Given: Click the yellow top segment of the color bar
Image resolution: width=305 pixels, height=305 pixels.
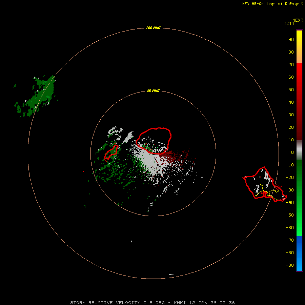Looking at the screenshot, I should click(x=299, y=47).
